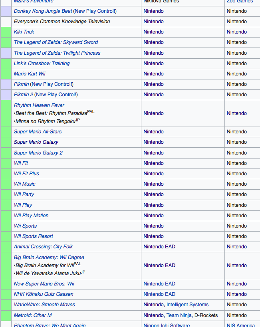Go to the Mario Kart Wii page
The image size is (260, 327).
pos(30,74)
